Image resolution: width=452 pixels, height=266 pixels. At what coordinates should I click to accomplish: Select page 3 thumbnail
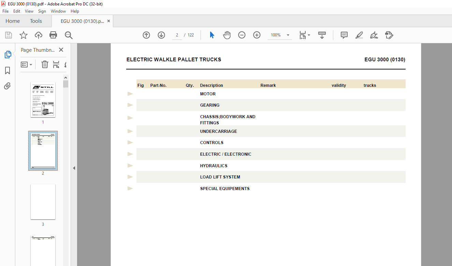pyautogui.click(x=43, y=202)
